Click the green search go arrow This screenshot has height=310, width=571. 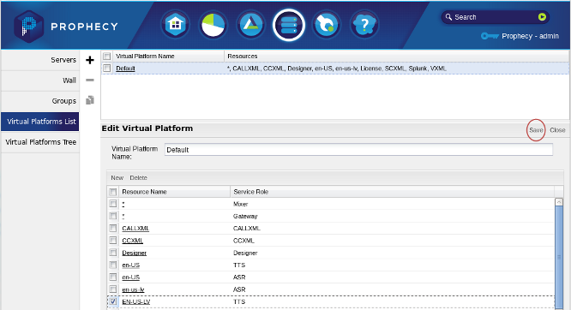(542, 17)
